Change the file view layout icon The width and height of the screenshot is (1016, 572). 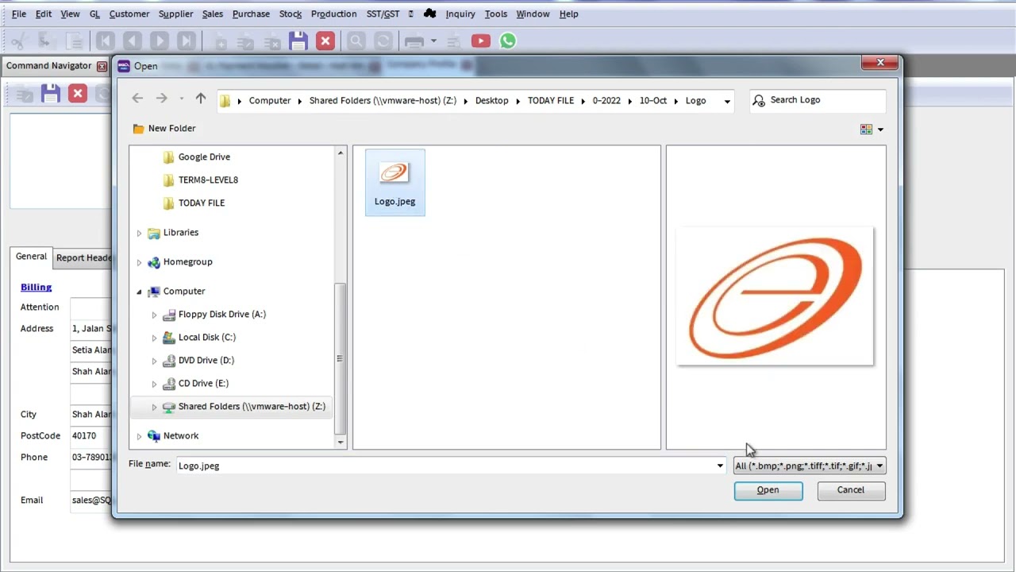click(x=866, y=129)
